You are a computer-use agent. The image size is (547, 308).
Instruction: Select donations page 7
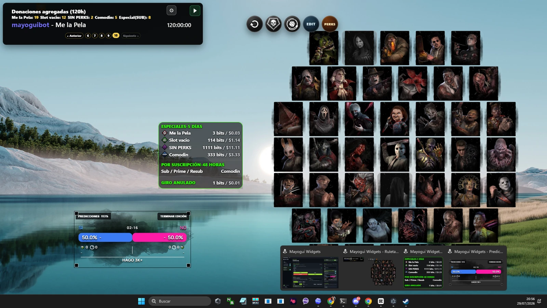95,36
